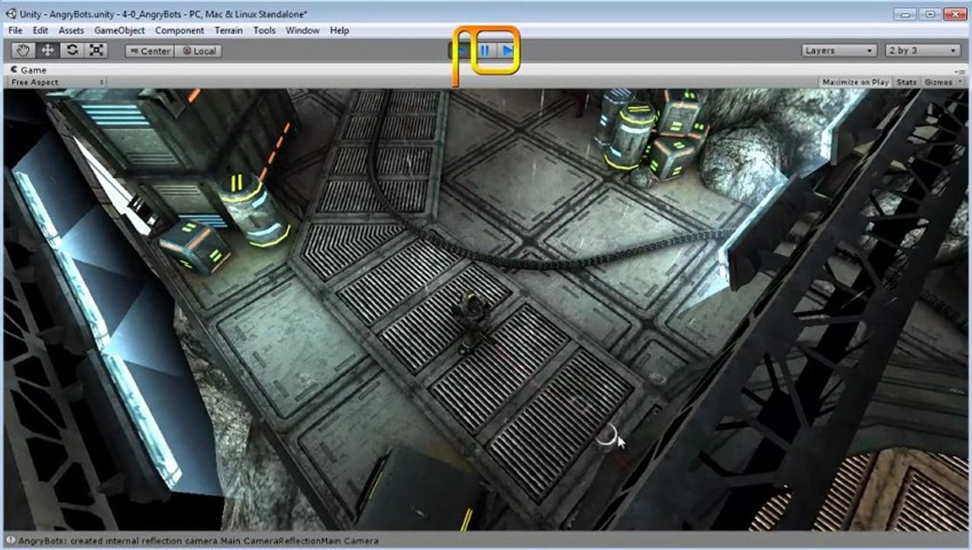The width and height of the screenshot is (972, 550).
Task: Select the Rotate tool
Action: point(72,50)
